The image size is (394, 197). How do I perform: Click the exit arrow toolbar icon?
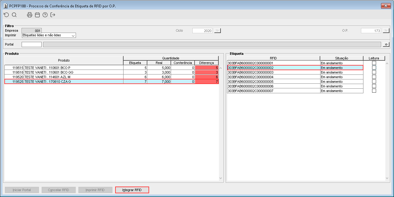point(53,15)
